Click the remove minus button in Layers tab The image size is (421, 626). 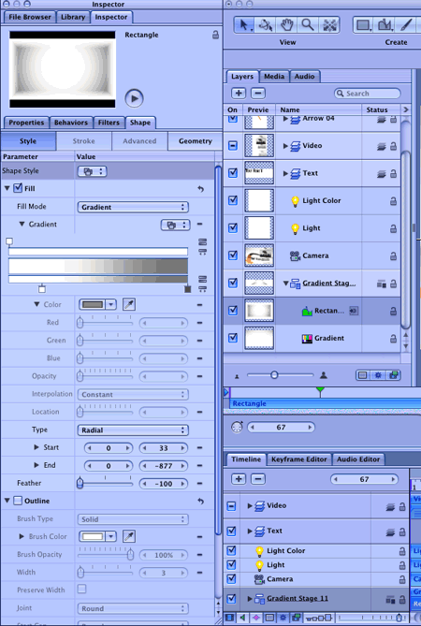click(x=258, y=93)
